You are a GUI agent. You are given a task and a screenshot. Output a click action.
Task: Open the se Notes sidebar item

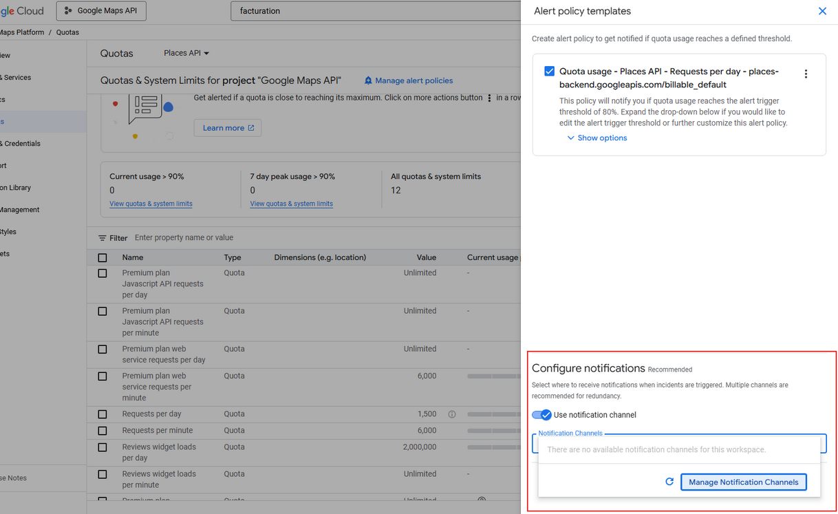[14, 478]
